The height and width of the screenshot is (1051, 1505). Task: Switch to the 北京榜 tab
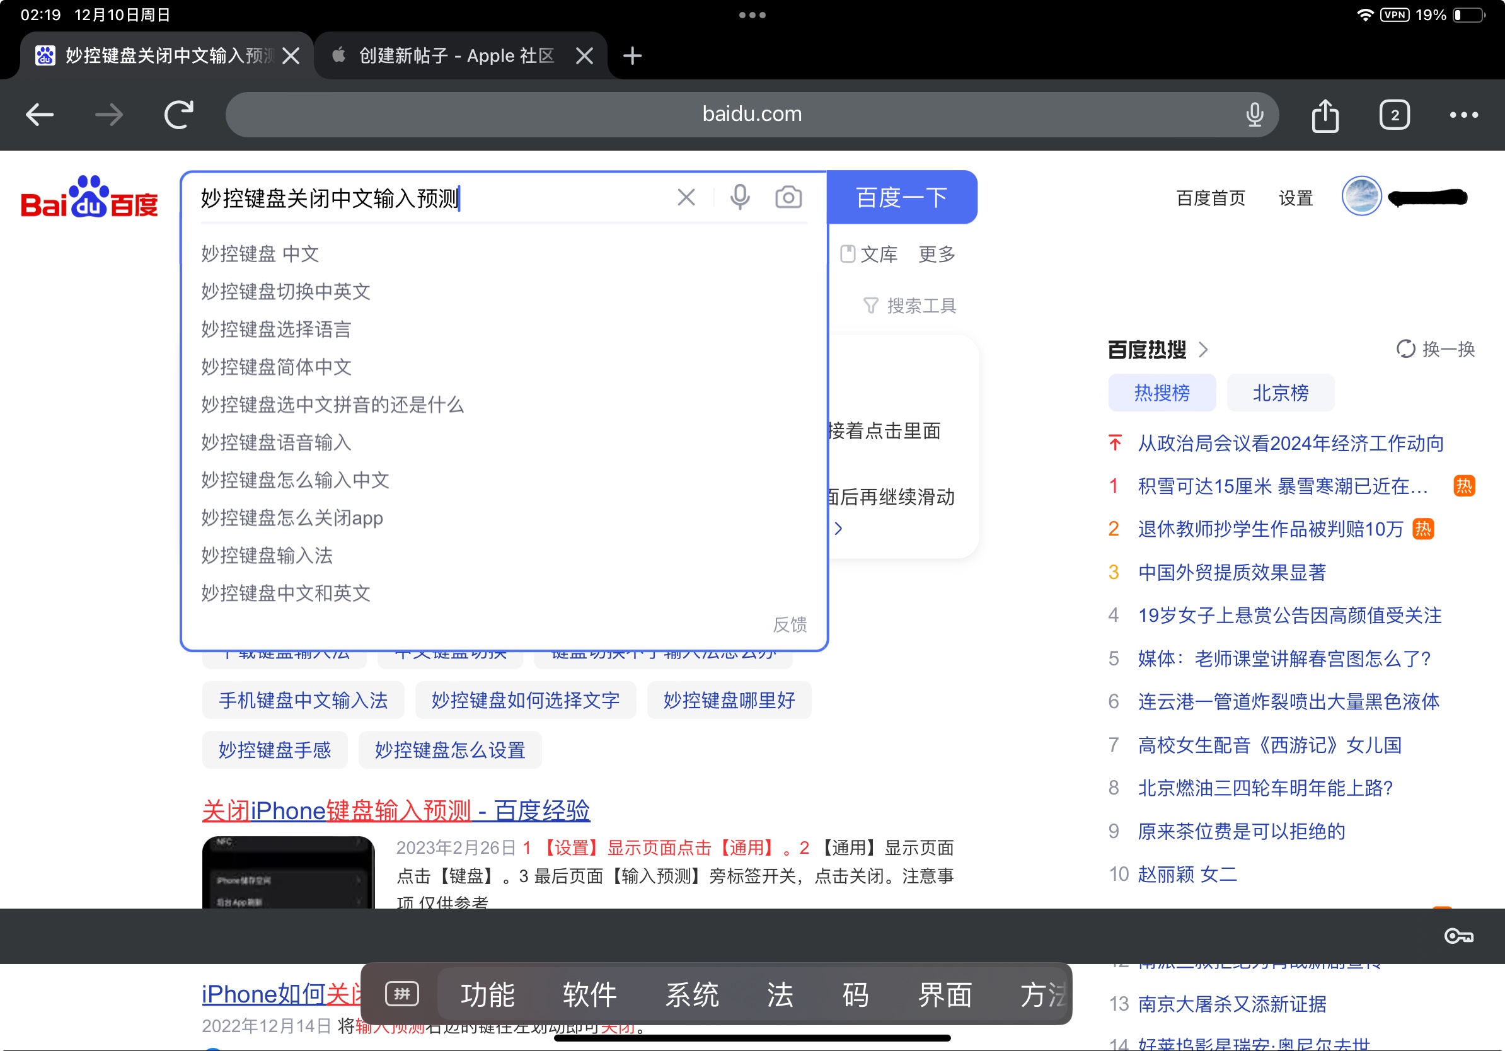coord(1279,393)
